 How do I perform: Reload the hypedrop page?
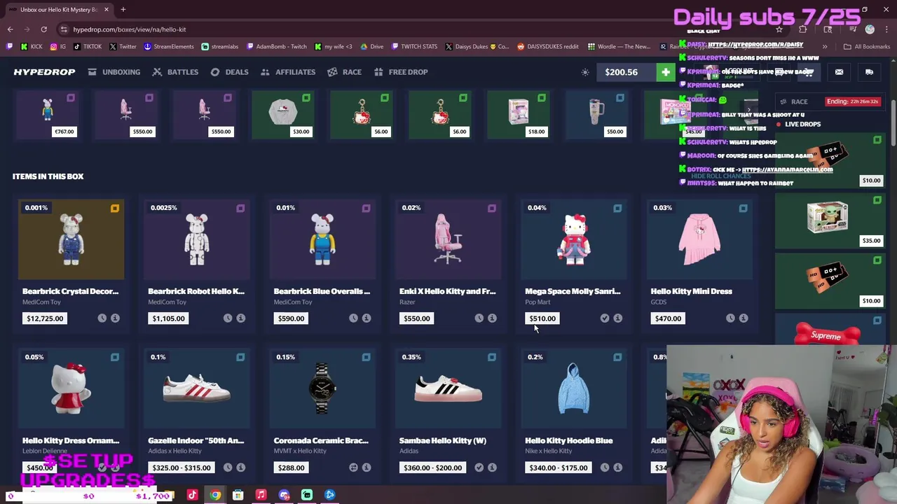pos(43,29)
